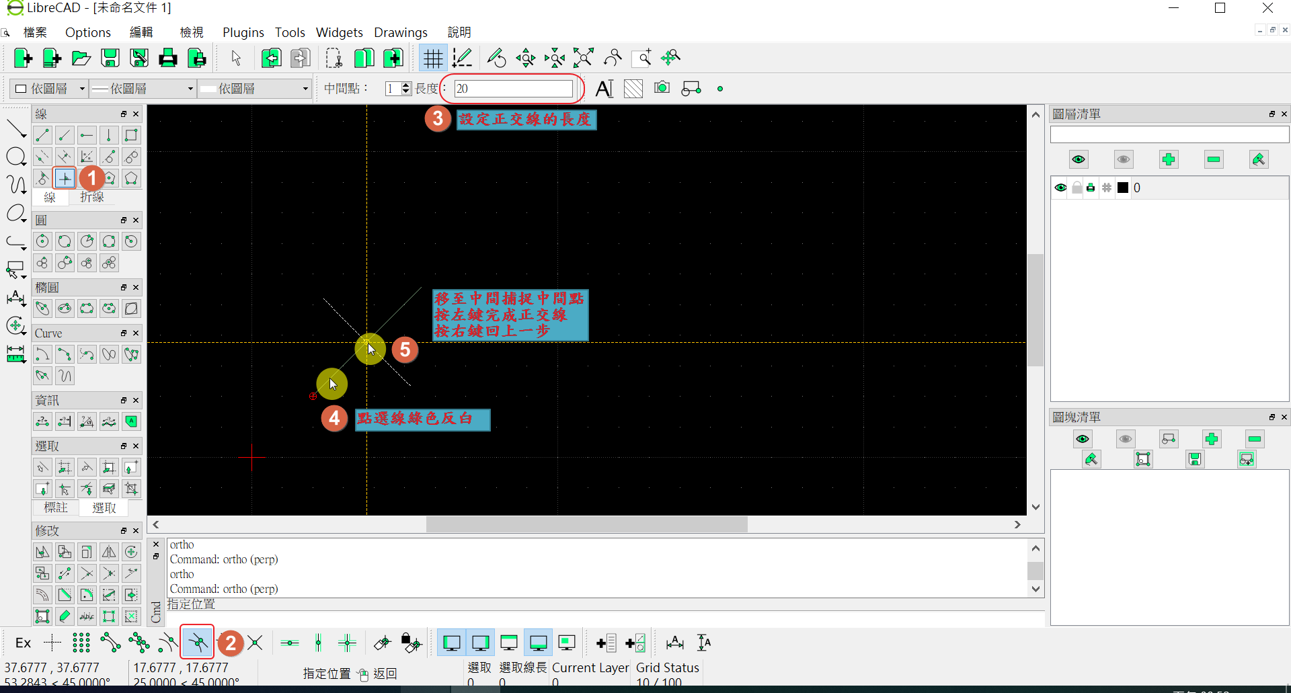Open the Options menu

pyautogui.click(x=88, y=32)
